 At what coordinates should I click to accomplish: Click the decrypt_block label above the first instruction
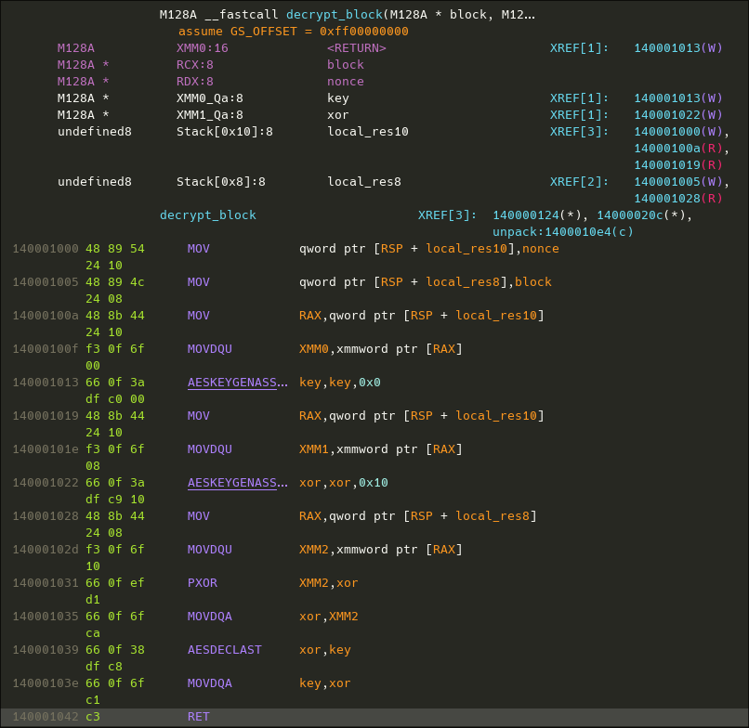[x=207, y=215]
